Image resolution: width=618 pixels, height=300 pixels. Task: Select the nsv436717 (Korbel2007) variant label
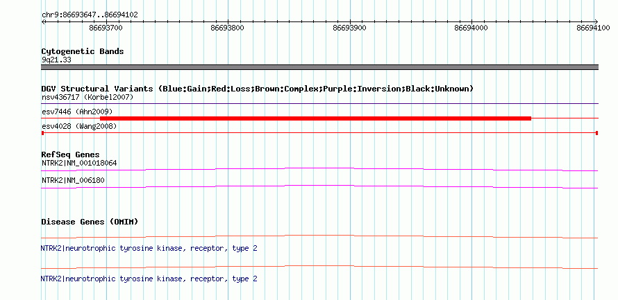pos(87,97)
